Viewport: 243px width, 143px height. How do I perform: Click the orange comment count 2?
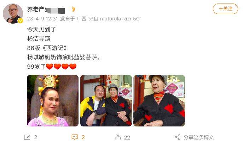(83, 137)
